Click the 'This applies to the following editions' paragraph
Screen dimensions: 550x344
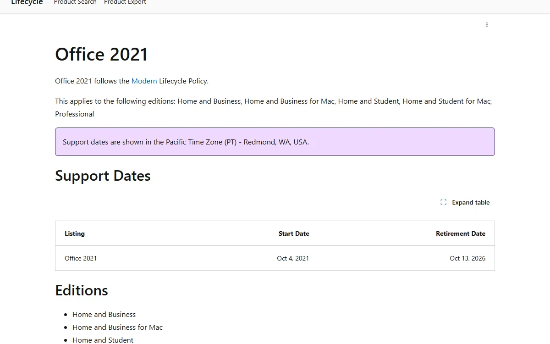point(274,107)
